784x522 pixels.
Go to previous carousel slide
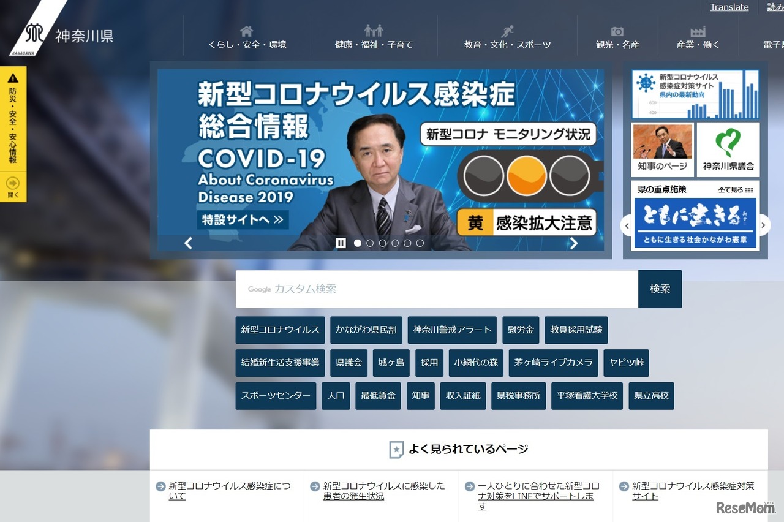(188, 243)
